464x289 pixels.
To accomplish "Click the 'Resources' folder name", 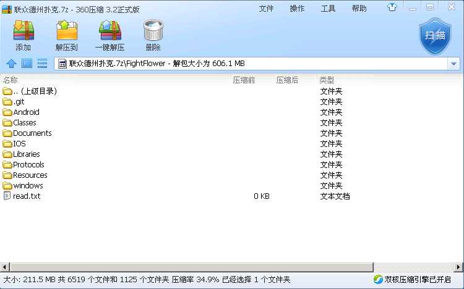I will pyautogui.click(x=30, y=175).
